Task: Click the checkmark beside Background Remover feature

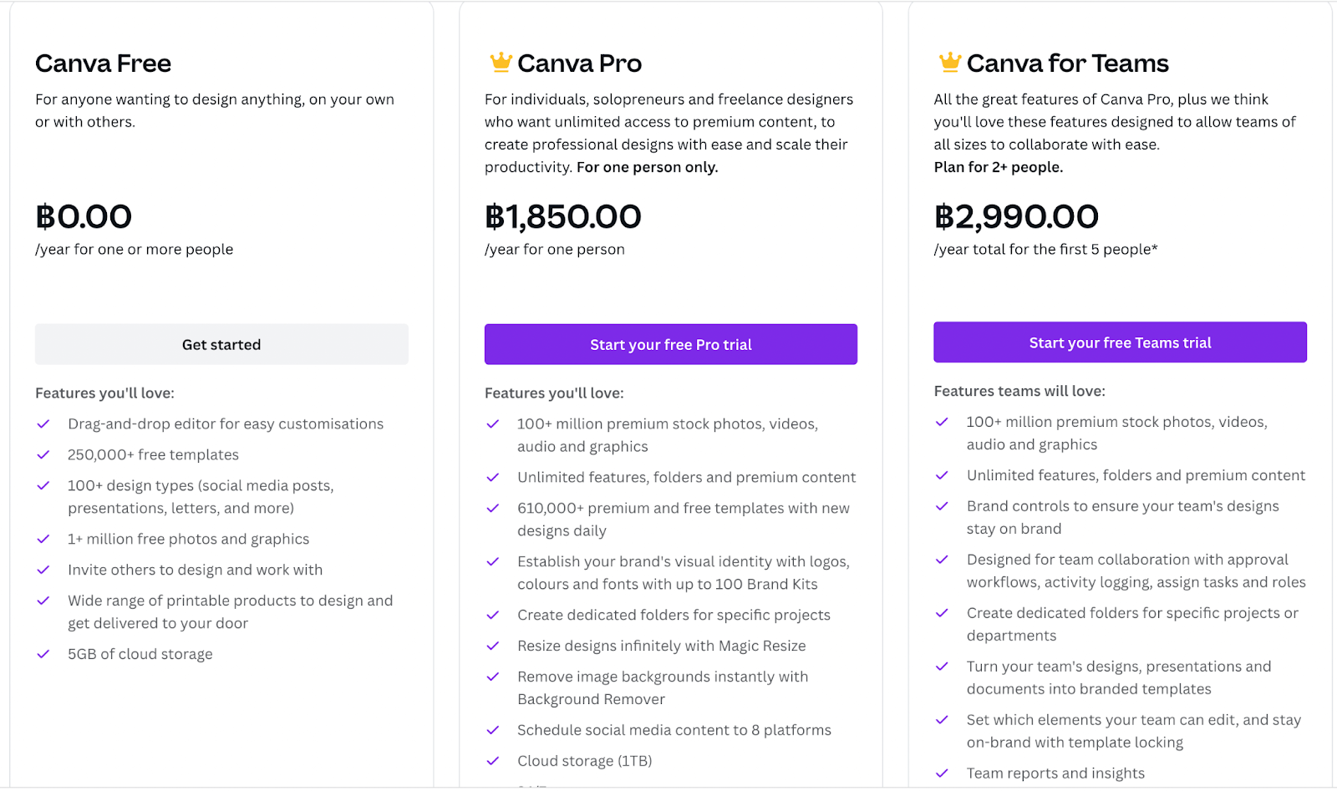Action: tap(492, 677)
